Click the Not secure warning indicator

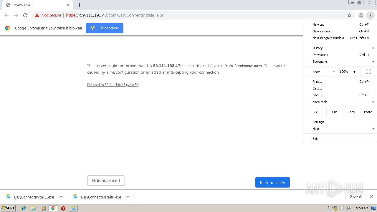tap(48, 15)
